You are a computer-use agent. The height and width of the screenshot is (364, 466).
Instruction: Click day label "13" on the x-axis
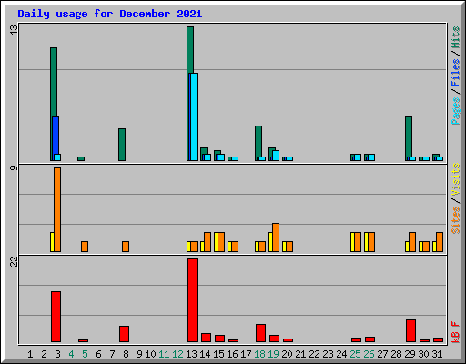[191, 354]
